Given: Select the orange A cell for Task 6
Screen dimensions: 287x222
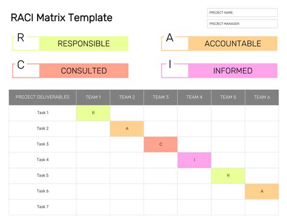Looking at the screenshot, I should pos(262,191).
